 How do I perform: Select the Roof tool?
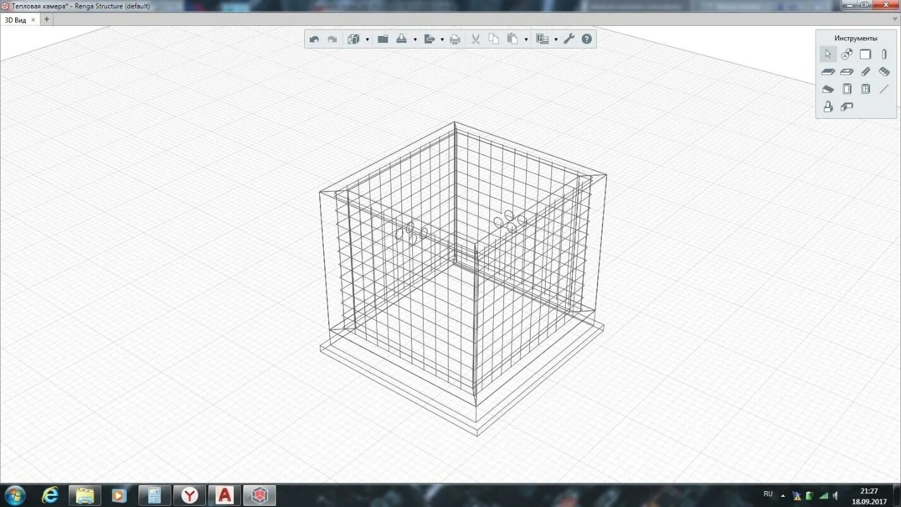[828, 89]
